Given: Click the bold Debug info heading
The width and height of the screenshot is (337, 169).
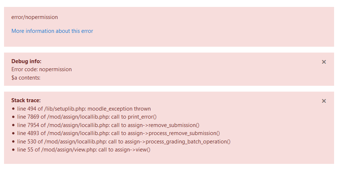Looking at the screenshot, I should coord(26,61).
